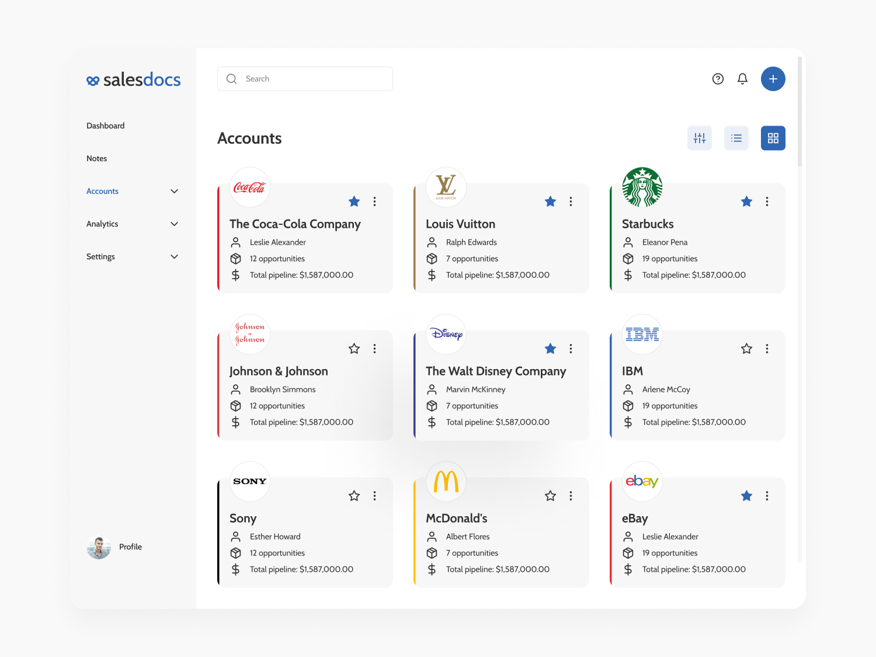Go to Dashboard in sidebar
The width and height of the screenshot is (876, 657).
click(106, 126)
